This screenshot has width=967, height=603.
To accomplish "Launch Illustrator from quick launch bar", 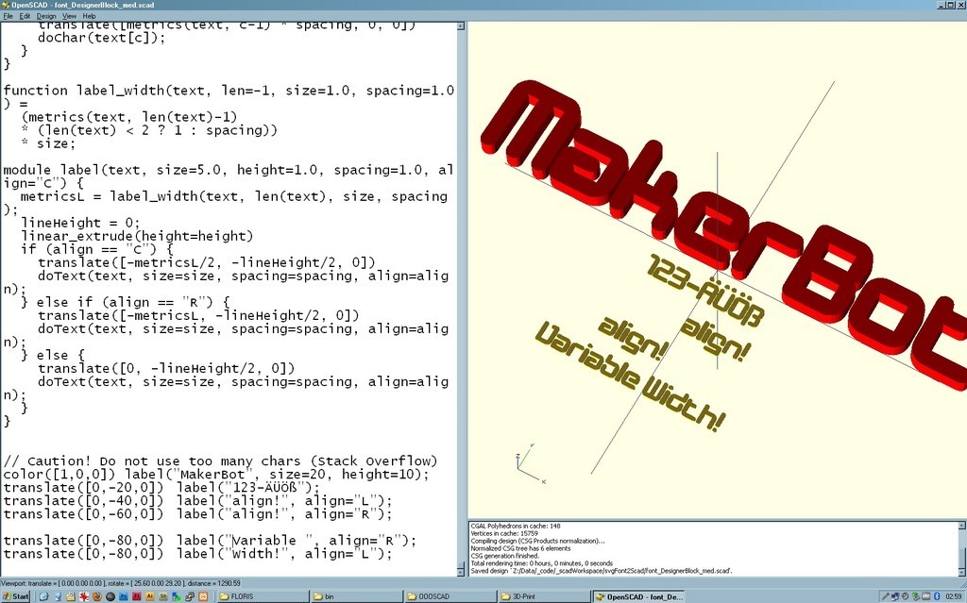I will pyautogui.click(x=150, y=596).
